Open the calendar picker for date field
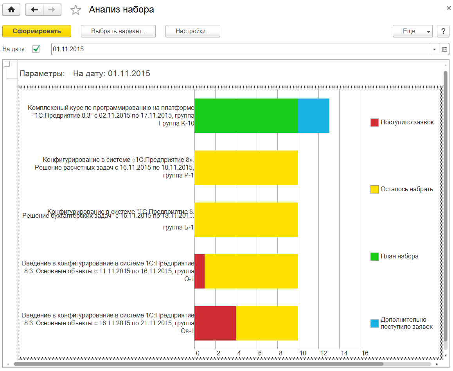453x371 pixels. 444,49
